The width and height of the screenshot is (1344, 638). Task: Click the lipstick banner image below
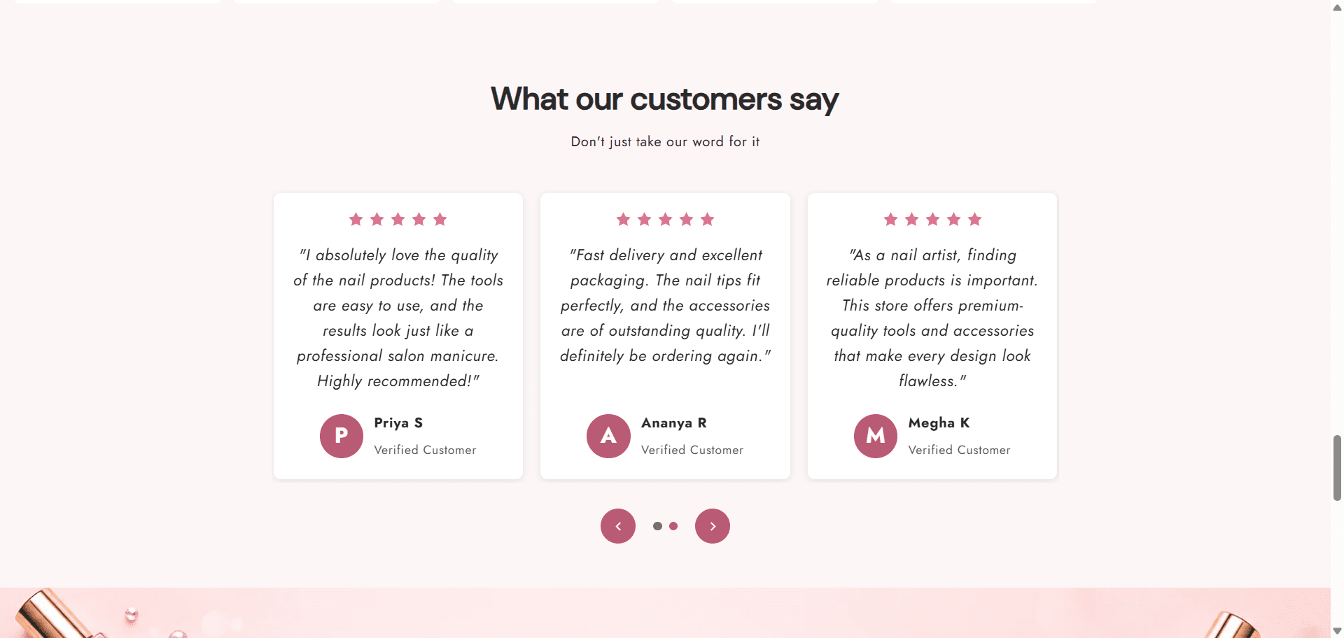[665, 613]
